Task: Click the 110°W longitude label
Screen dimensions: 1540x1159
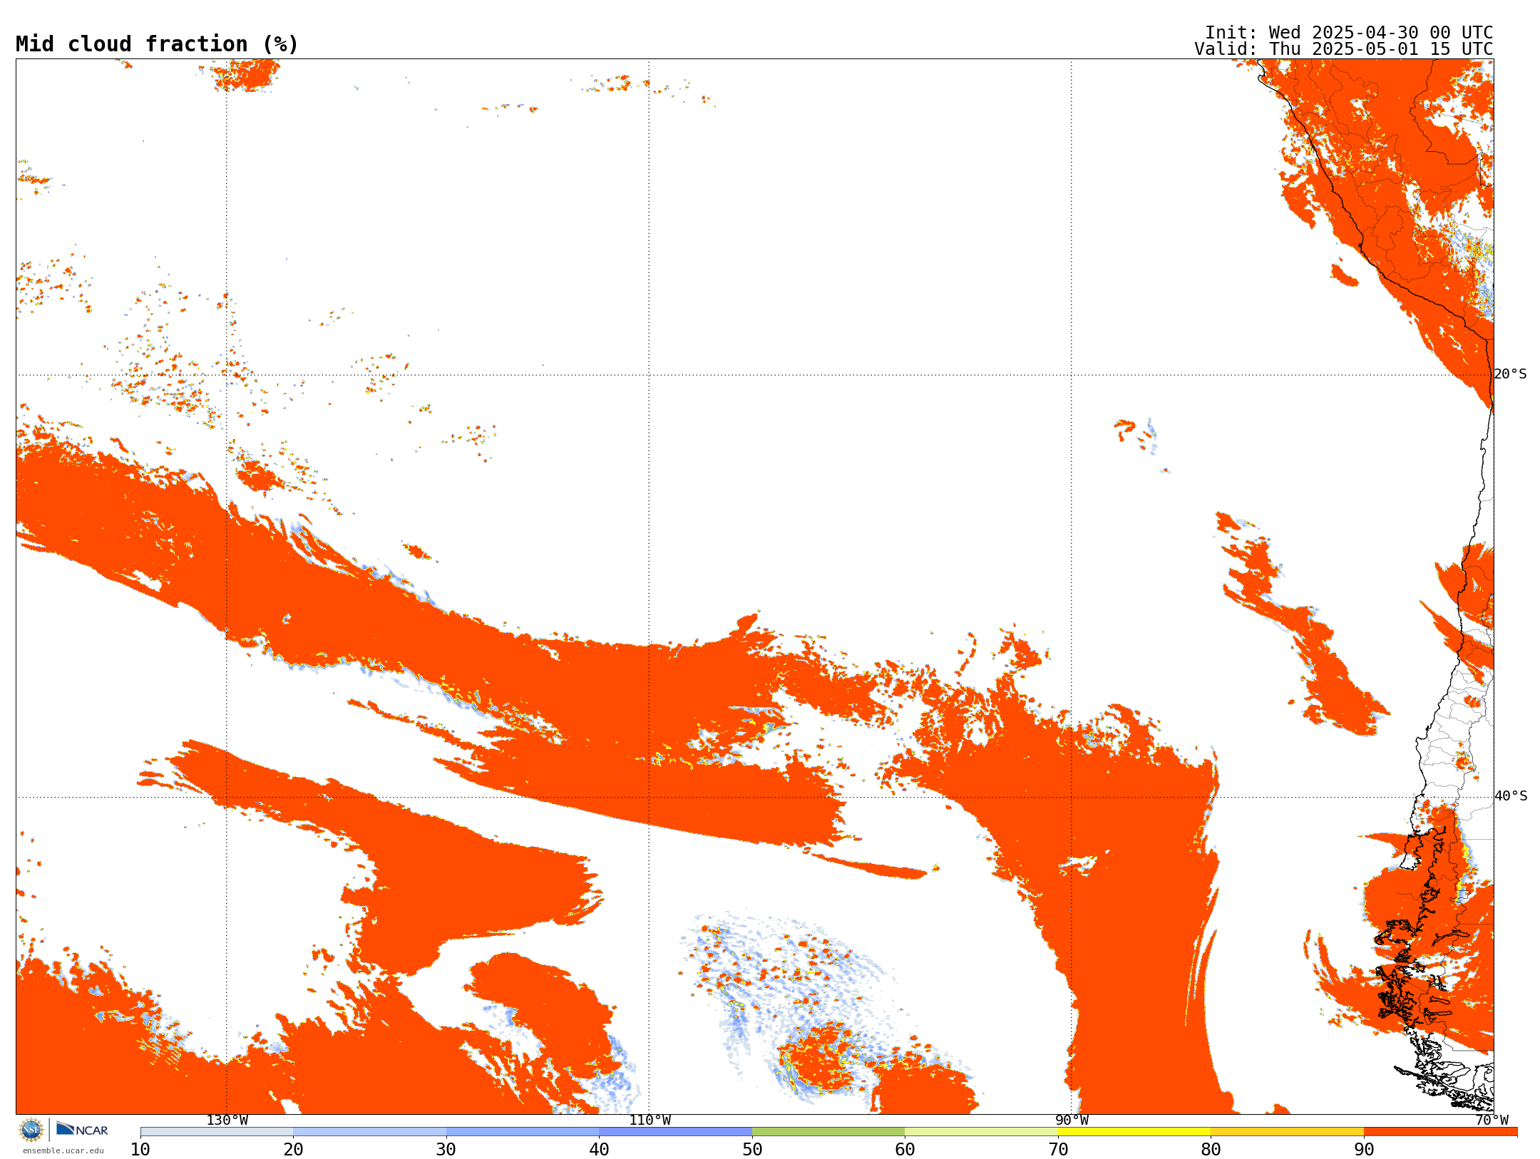Action: (650, 1121)
